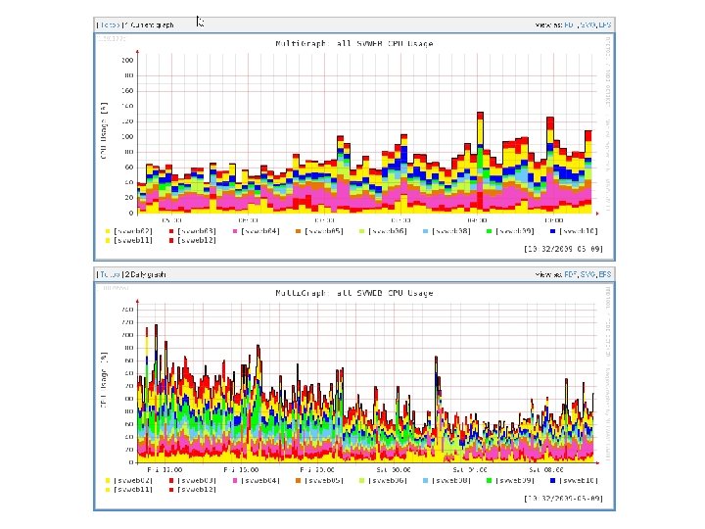Open the PDF view of the Current graph
The image size is (705, 529).
569,25
